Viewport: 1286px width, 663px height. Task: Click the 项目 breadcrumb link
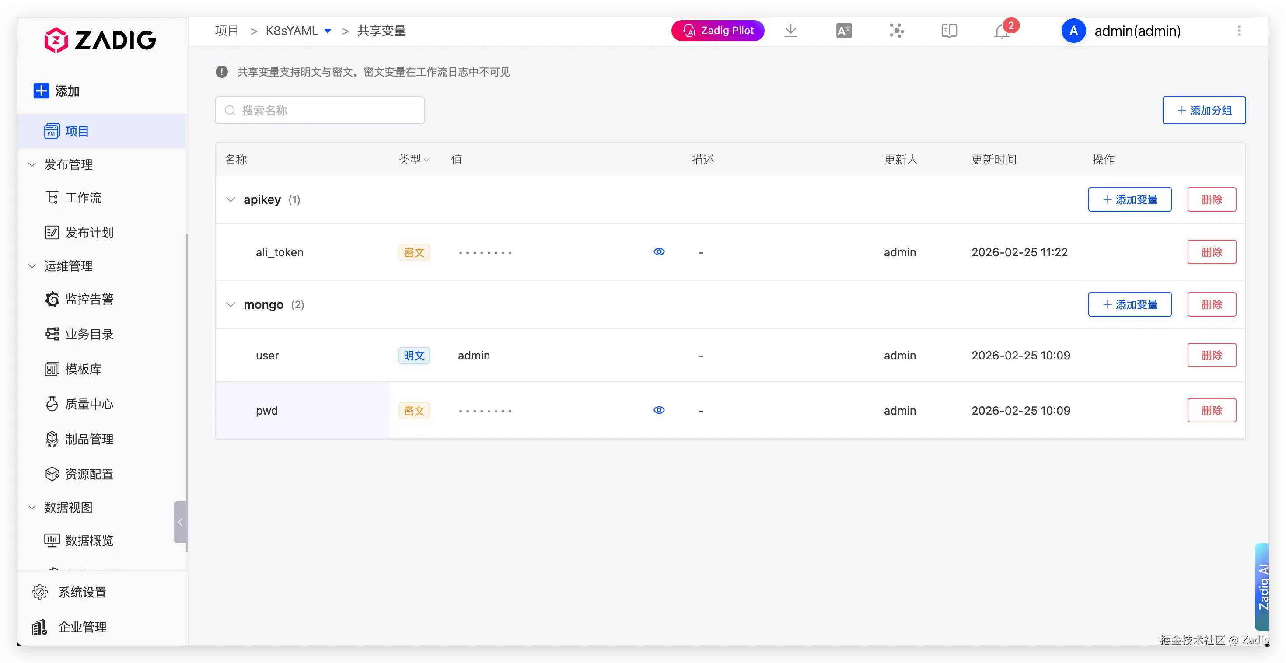click(x=227, y=31)
